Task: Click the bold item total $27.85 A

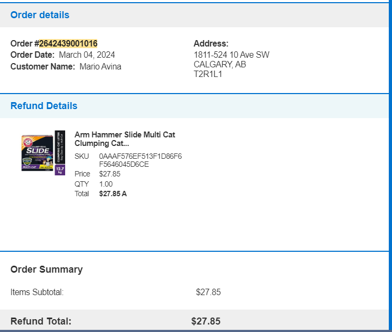Action: [x=113, y=194]
